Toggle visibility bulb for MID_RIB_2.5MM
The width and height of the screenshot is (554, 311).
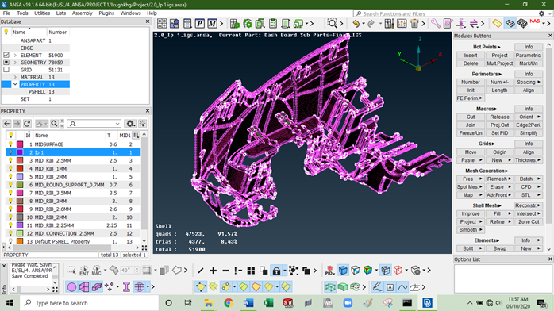pos(11,160)
